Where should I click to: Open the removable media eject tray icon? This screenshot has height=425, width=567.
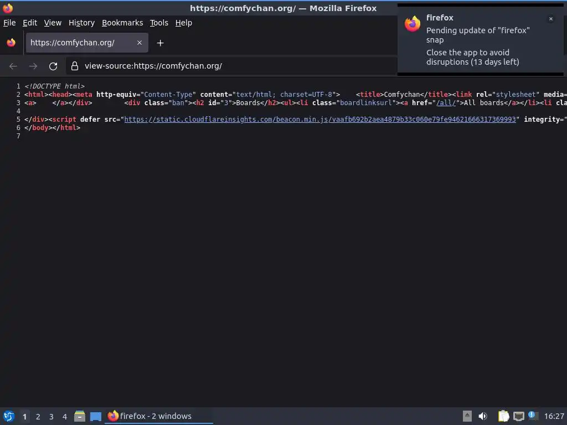pyautogui.click(x=467, y=416)
